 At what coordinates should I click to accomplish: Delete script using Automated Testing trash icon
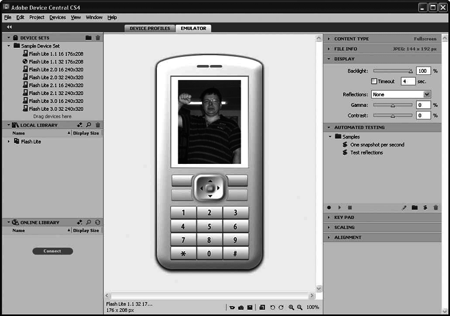click(435, 207)
